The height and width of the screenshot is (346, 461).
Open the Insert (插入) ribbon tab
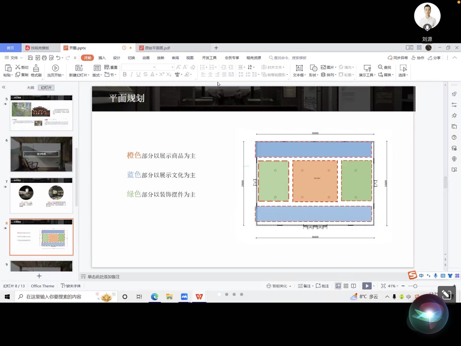(x=102, y=58)
